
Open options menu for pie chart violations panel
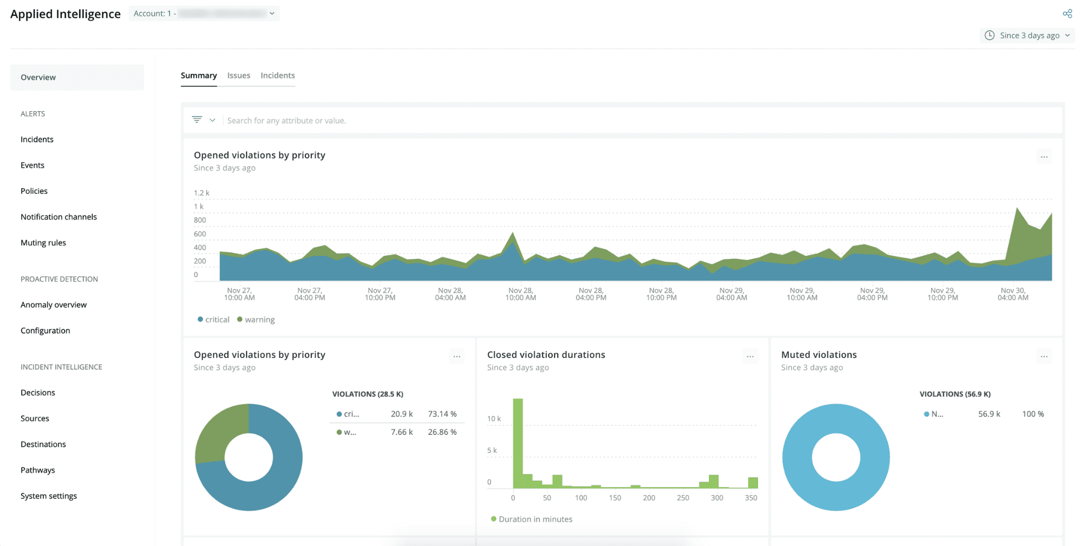coord(457,356)
